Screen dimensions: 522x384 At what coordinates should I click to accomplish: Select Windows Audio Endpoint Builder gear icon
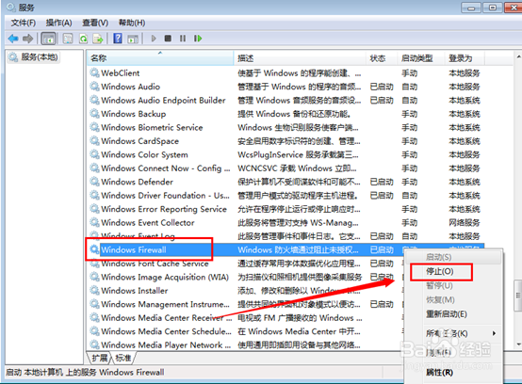click(x=94, y=100)
